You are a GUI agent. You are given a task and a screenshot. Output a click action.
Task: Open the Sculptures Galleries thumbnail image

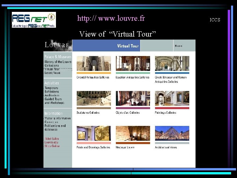(x=94, y=98)
